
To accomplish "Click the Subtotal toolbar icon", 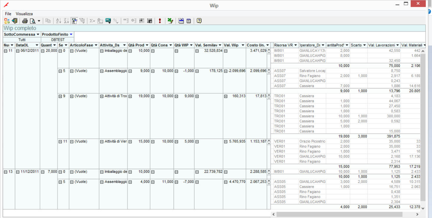I will (100, 21).
